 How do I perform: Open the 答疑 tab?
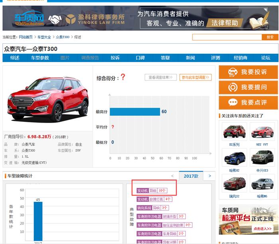pos(165,58)
